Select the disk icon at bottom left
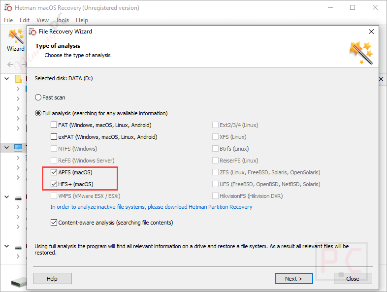 [19, 282]
